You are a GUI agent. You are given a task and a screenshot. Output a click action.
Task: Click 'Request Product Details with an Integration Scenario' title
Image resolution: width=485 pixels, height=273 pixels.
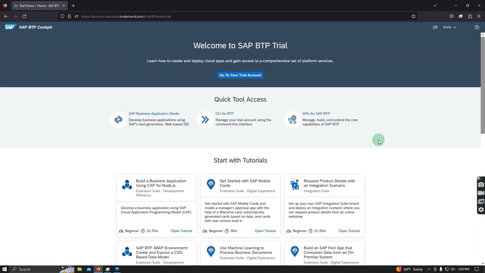click(x=329, y=183)
